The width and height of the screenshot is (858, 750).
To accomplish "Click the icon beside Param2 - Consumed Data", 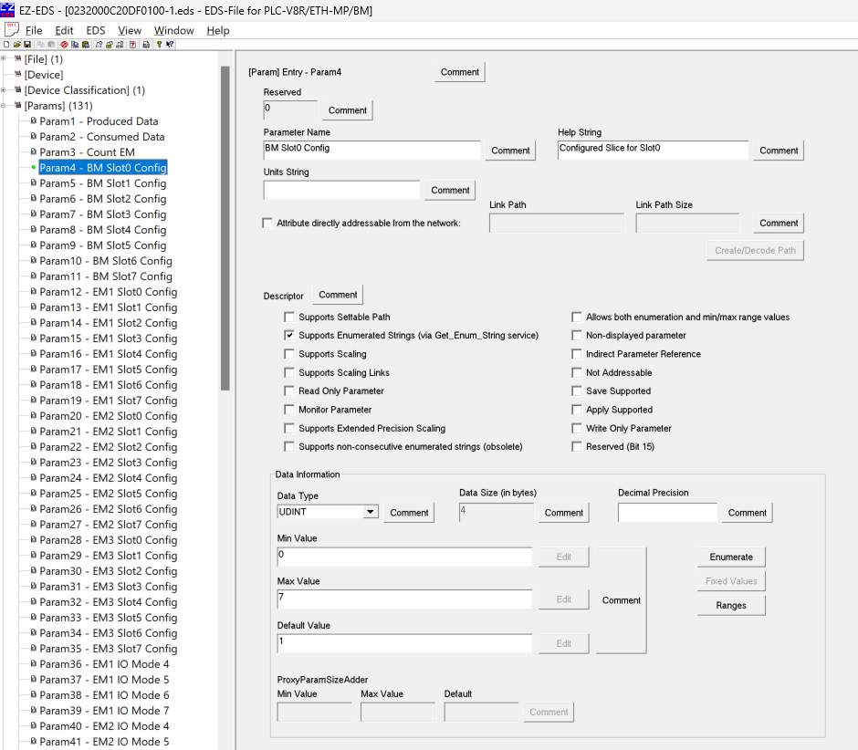I will (x=34, y=136).
